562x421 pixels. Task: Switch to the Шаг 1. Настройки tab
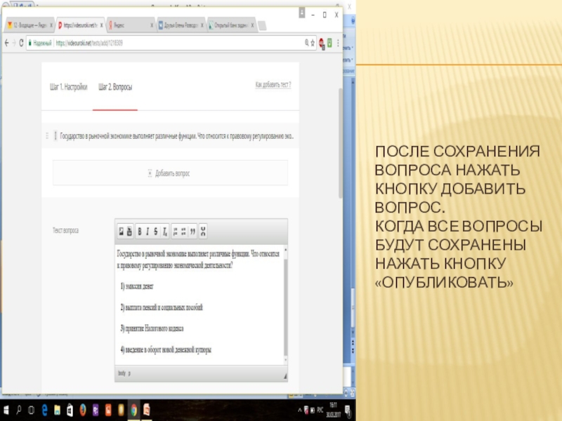(68, 88)
